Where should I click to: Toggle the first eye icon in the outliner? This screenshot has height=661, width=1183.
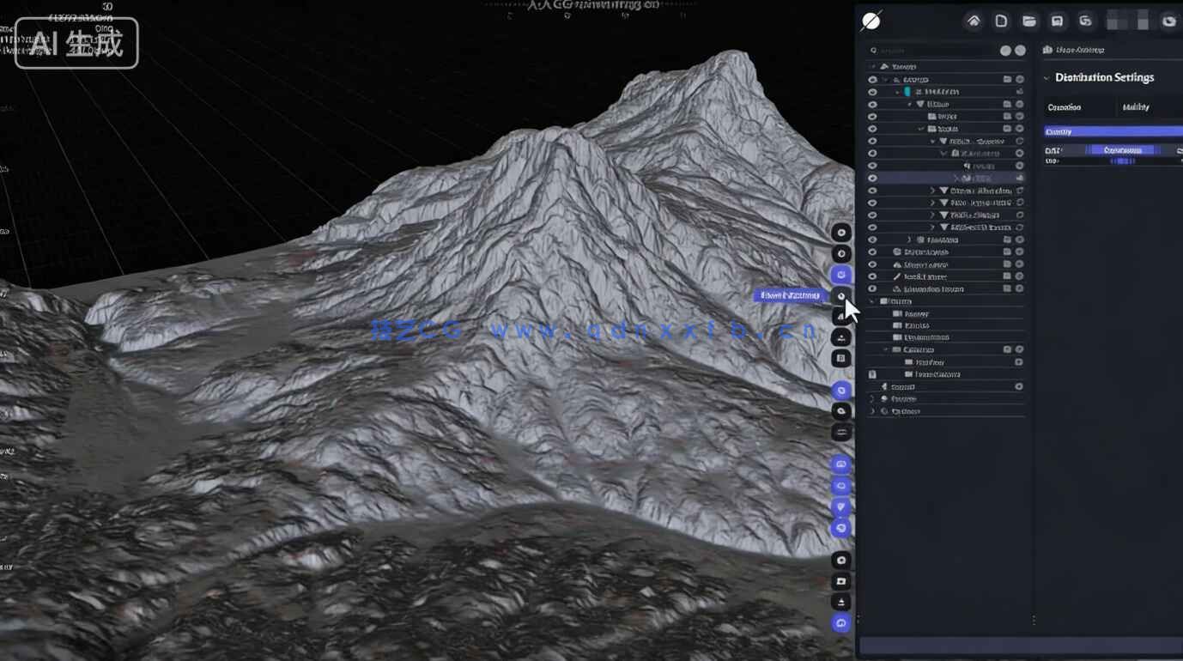pos(872,80)
